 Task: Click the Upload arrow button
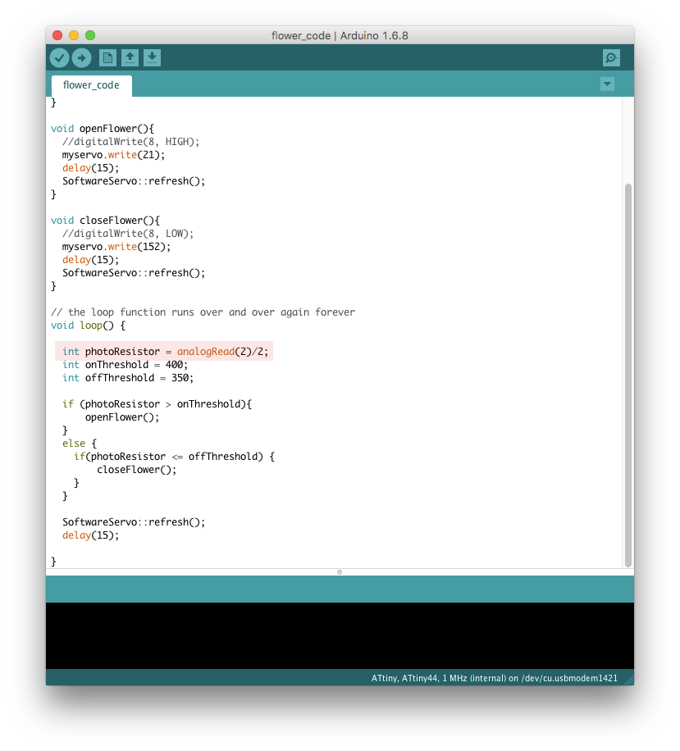coord(81,58)
